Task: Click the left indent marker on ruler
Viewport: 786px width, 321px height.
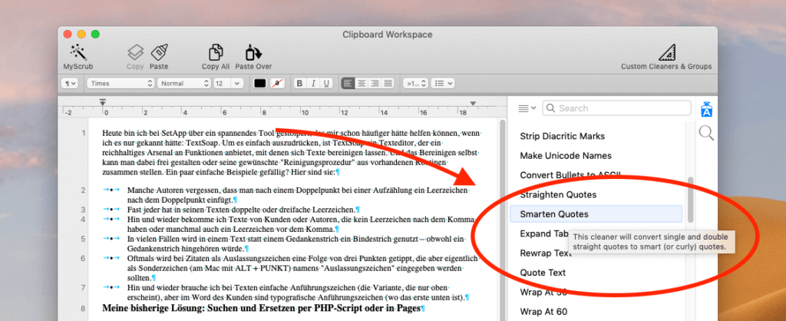Action: pos(103,103)
